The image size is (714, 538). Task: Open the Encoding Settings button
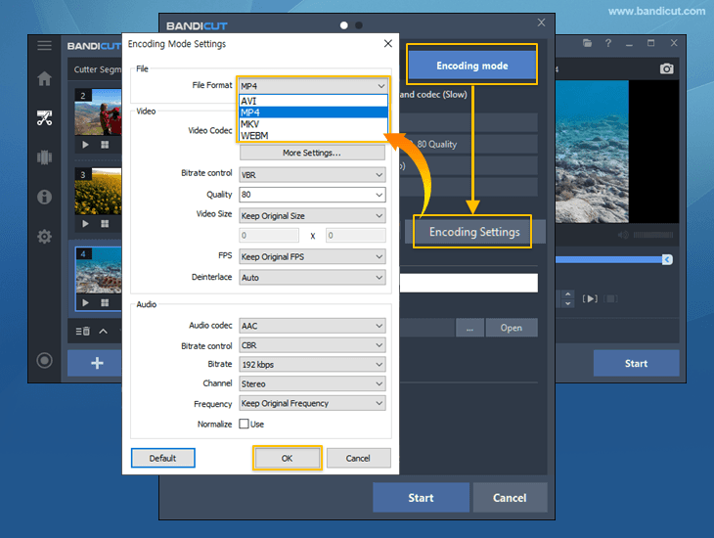click(x=474, y=232)
